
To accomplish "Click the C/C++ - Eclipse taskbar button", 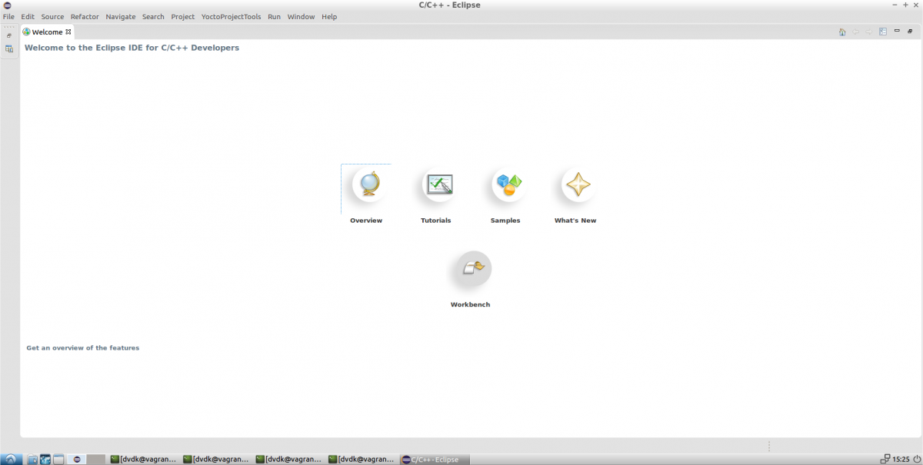I will pyautogui.click(x=435, y=460).
